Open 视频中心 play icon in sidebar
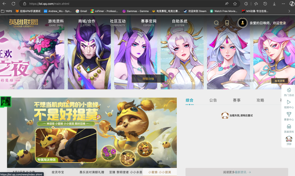295x176 pixels. point(289,102)
